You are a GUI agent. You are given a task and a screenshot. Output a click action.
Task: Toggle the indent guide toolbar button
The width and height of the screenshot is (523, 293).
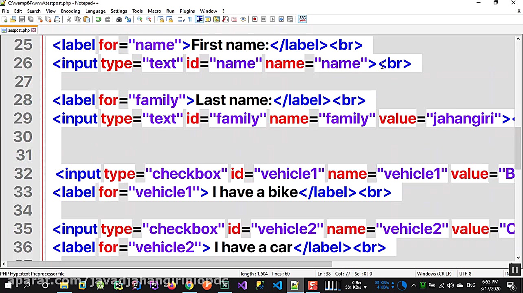[x=199, y=19]
